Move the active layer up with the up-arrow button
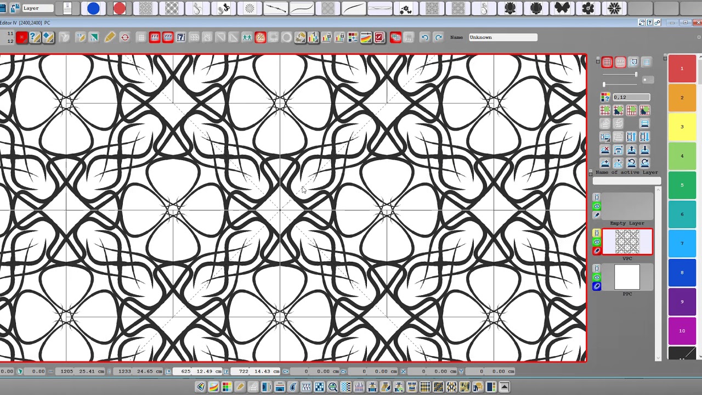The image size is (702, 395). click(x=631, y=149)
